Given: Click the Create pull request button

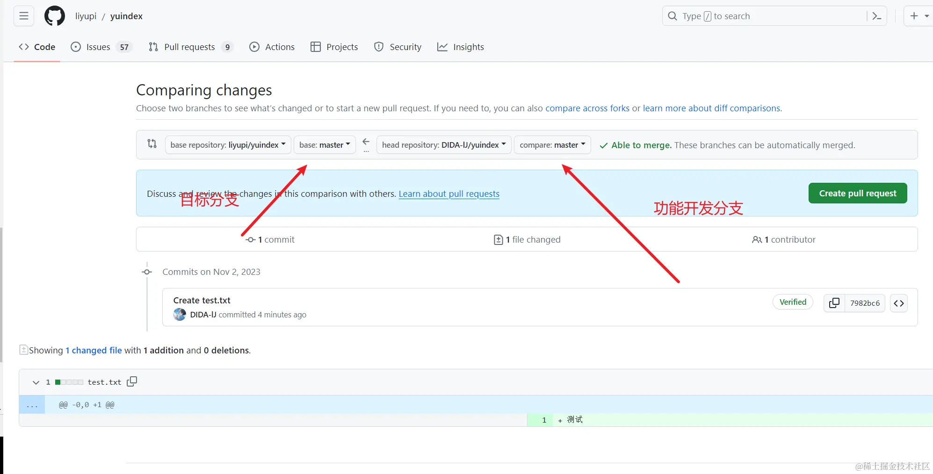Looking at the screenshot, I should [858, 193].
